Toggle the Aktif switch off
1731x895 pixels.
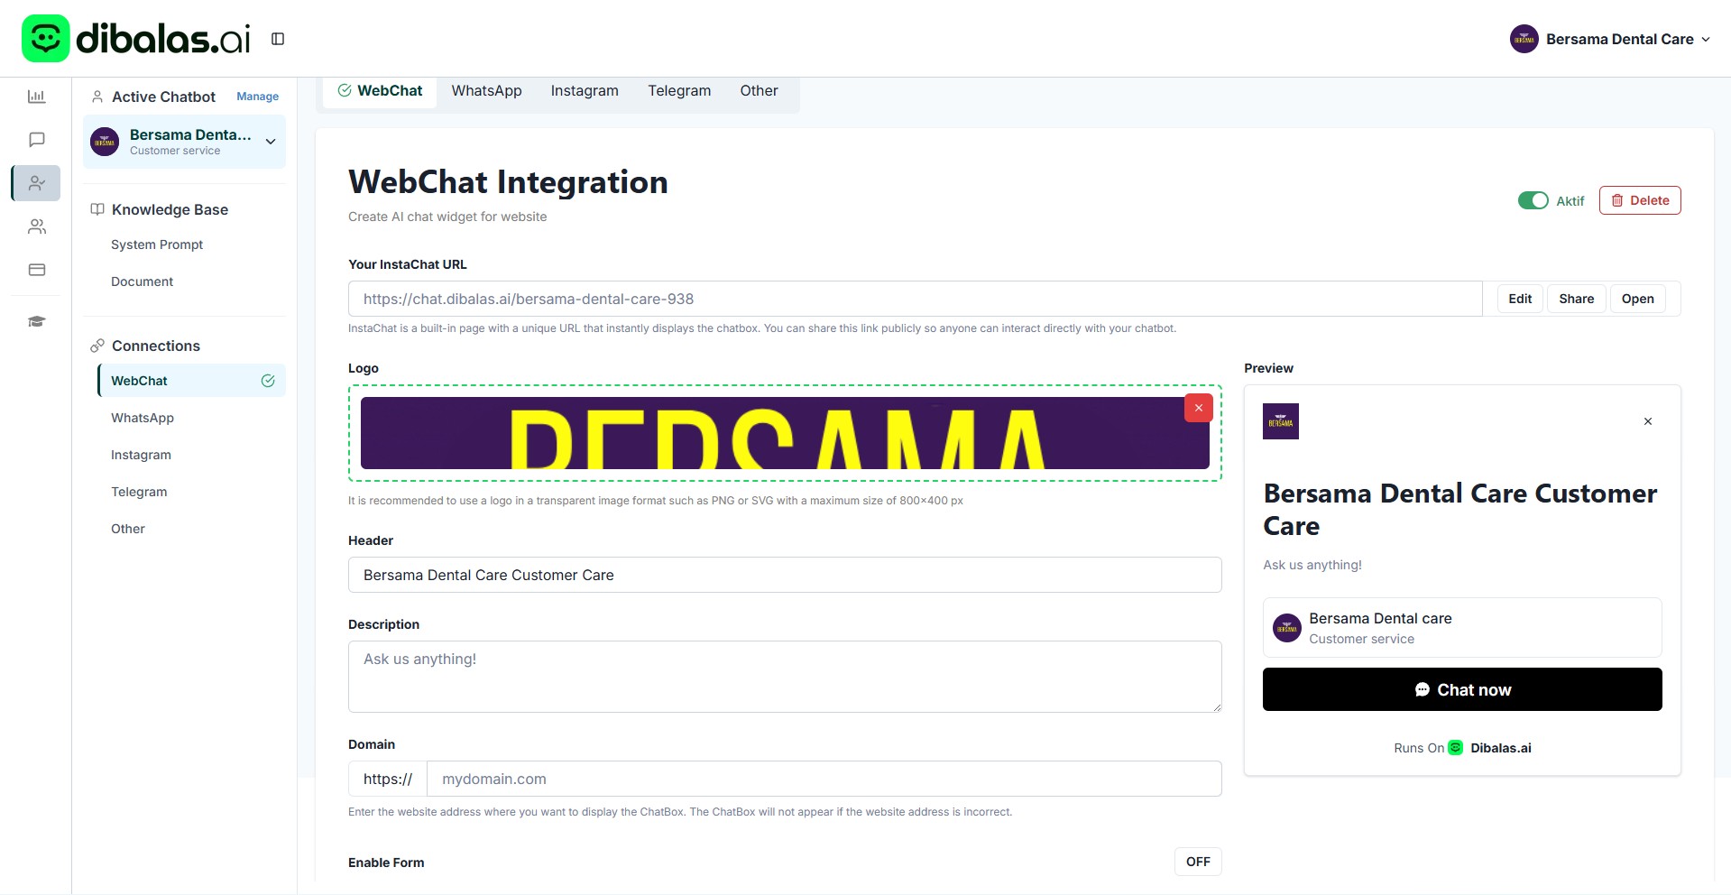(x=1533, y=200)
